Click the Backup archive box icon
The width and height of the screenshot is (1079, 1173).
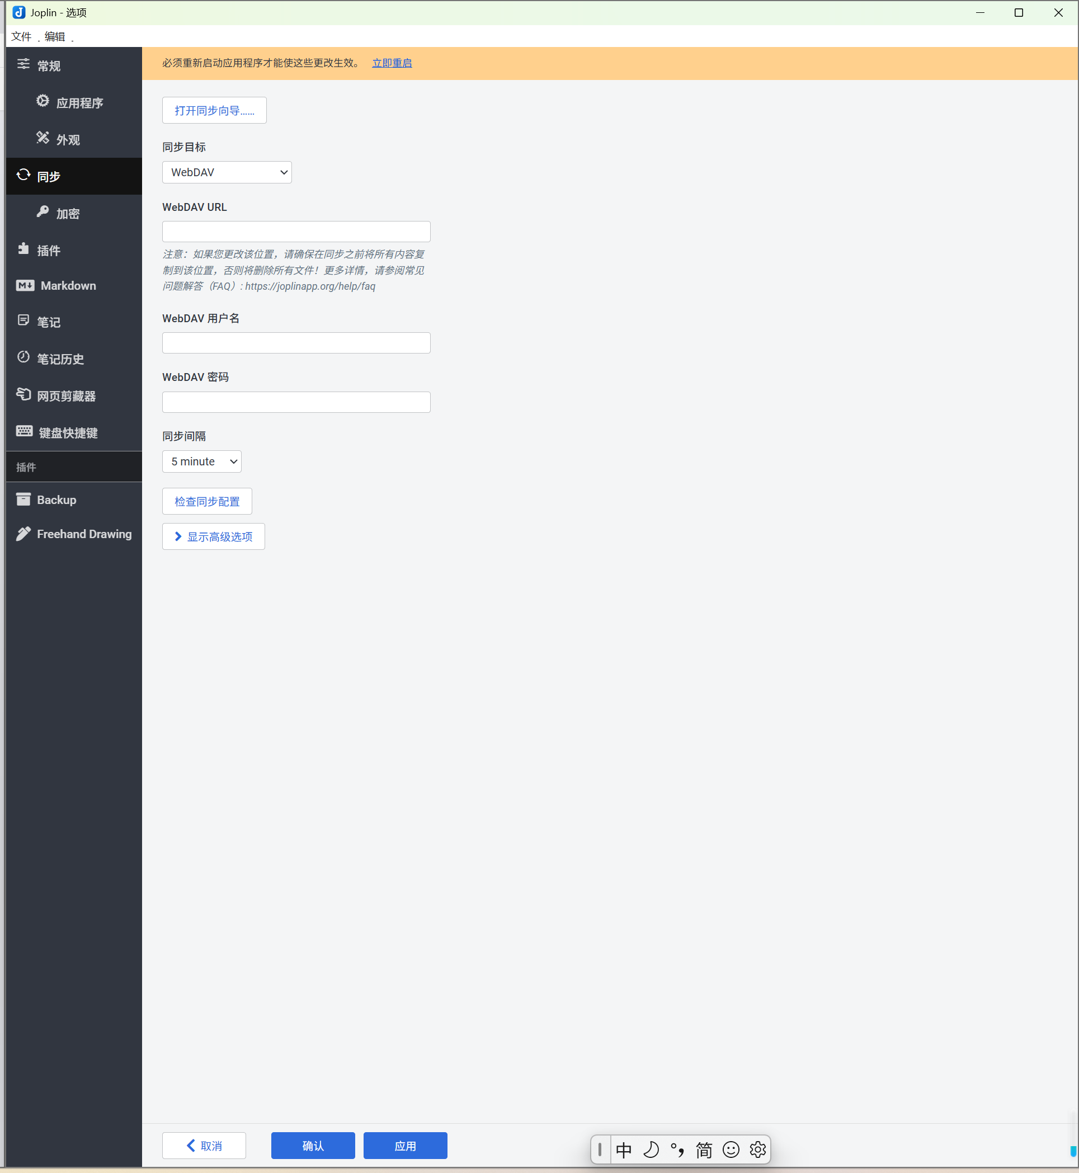(x=23, y=499)
